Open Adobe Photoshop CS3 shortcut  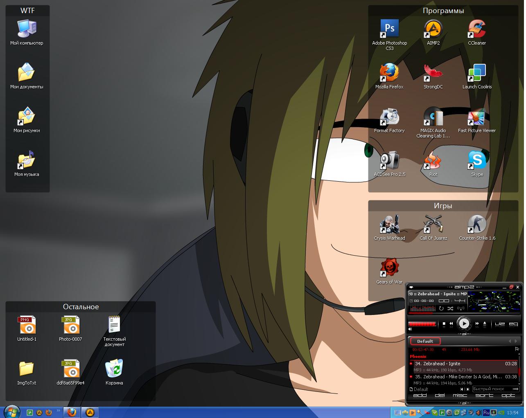coord(389,35)
